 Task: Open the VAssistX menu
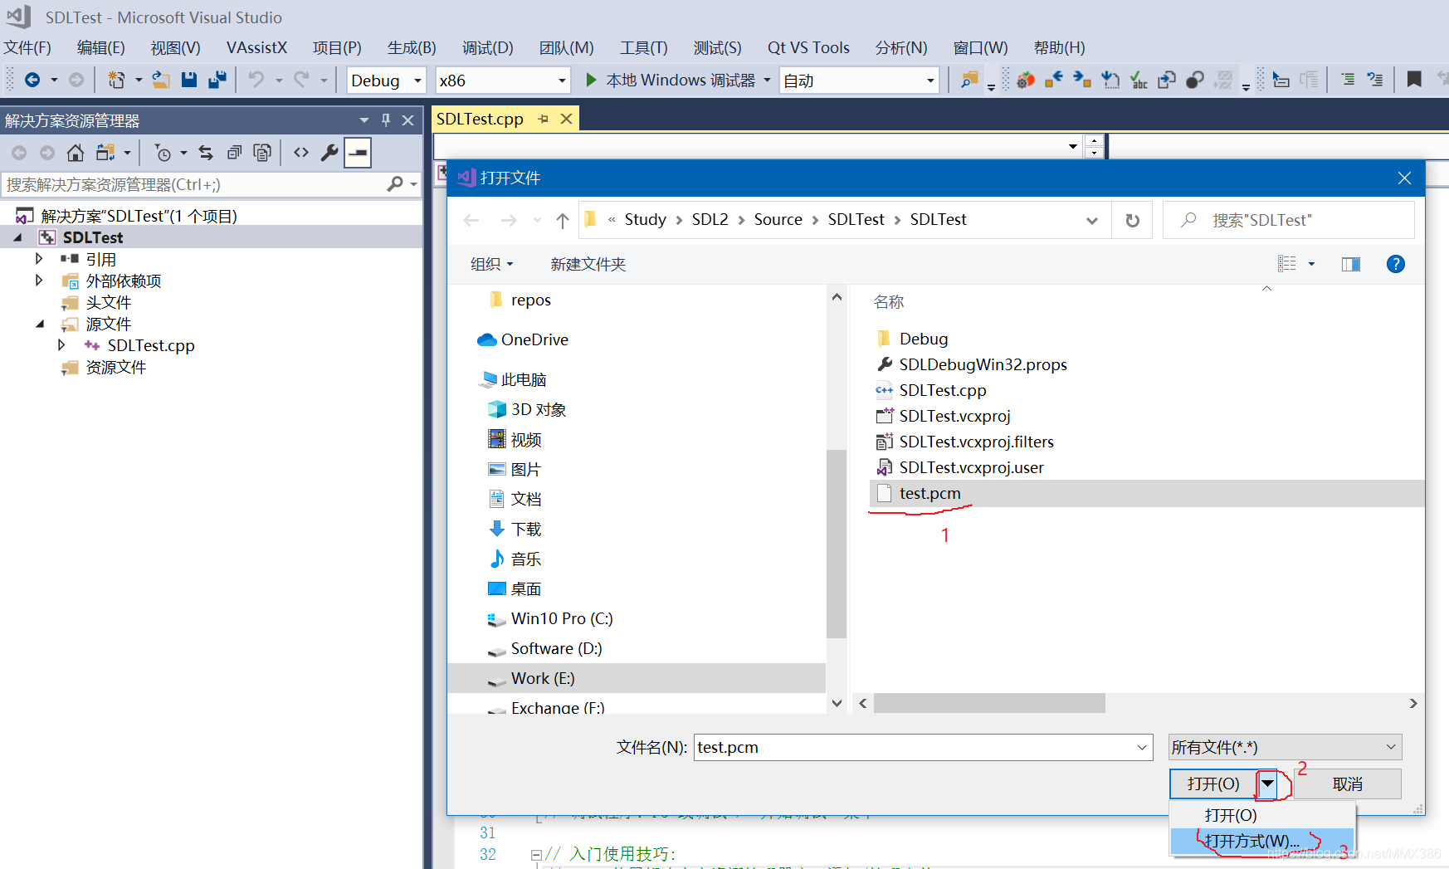(256, 47)
